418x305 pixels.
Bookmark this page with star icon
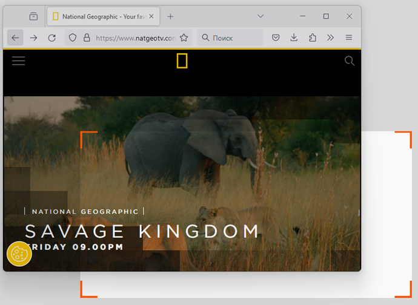pyautogui.click(x=184, y=38)
